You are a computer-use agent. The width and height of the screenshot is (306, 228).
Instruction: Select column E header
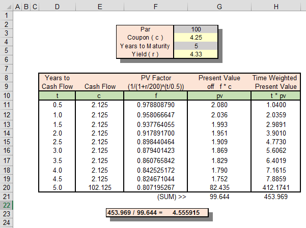[100, 7]
